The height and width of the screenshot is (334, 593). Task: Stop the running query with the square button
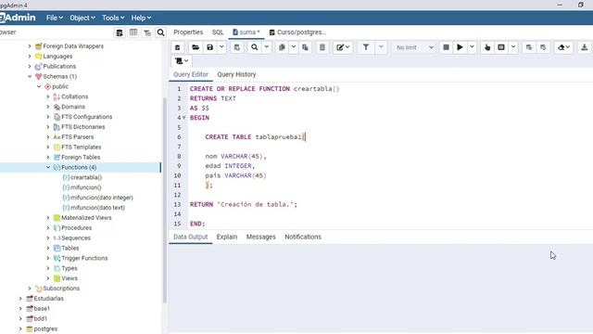pos(447,47)
